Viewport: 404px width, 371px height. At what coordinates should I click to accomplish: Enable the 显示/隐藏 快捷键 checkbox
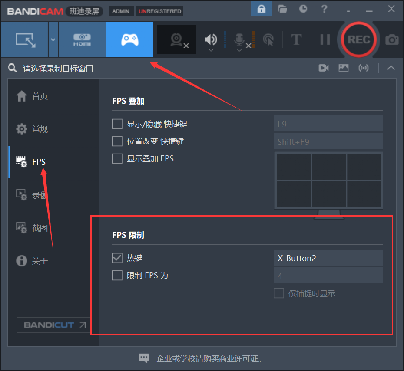[117, 124]
